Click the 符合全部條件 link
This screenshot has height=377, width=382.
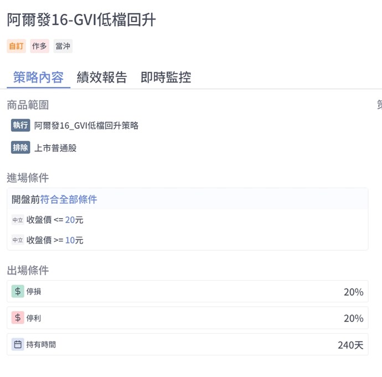click(69, 199)
